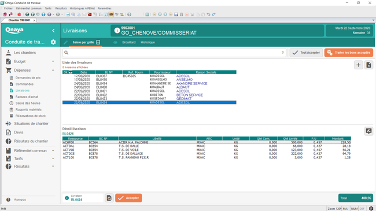Click the save floppy disk toolbar icon

click(x=176, y=14)
